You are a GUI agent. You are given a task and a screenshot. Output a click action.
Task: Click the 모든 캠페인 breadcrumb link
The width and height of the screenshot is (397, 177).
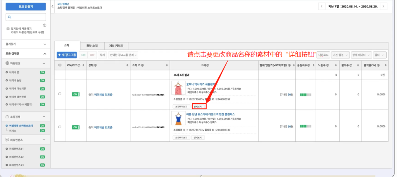point(62,4)
